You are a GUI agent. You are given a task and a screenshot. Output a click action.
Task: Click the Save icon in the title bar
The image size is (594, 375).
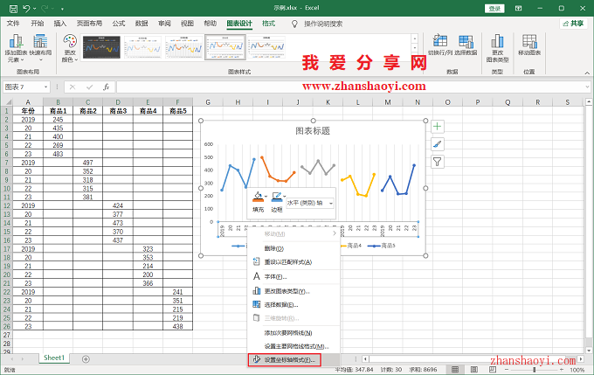(x=13, y=9)
